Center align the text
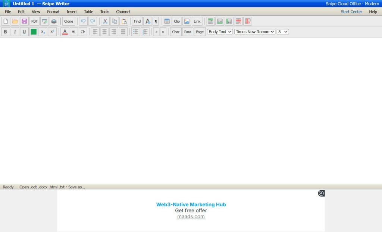The image size is (382, 232). coord(104,32)
